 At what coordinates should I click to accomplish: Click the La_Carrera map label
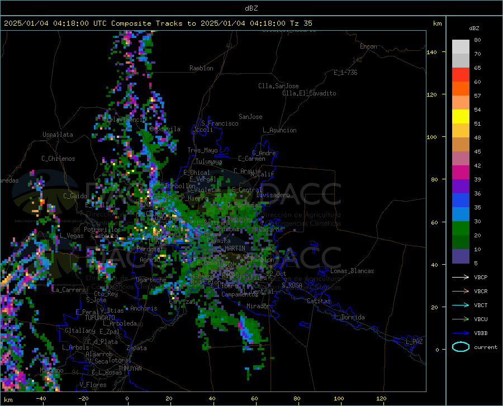69,290
